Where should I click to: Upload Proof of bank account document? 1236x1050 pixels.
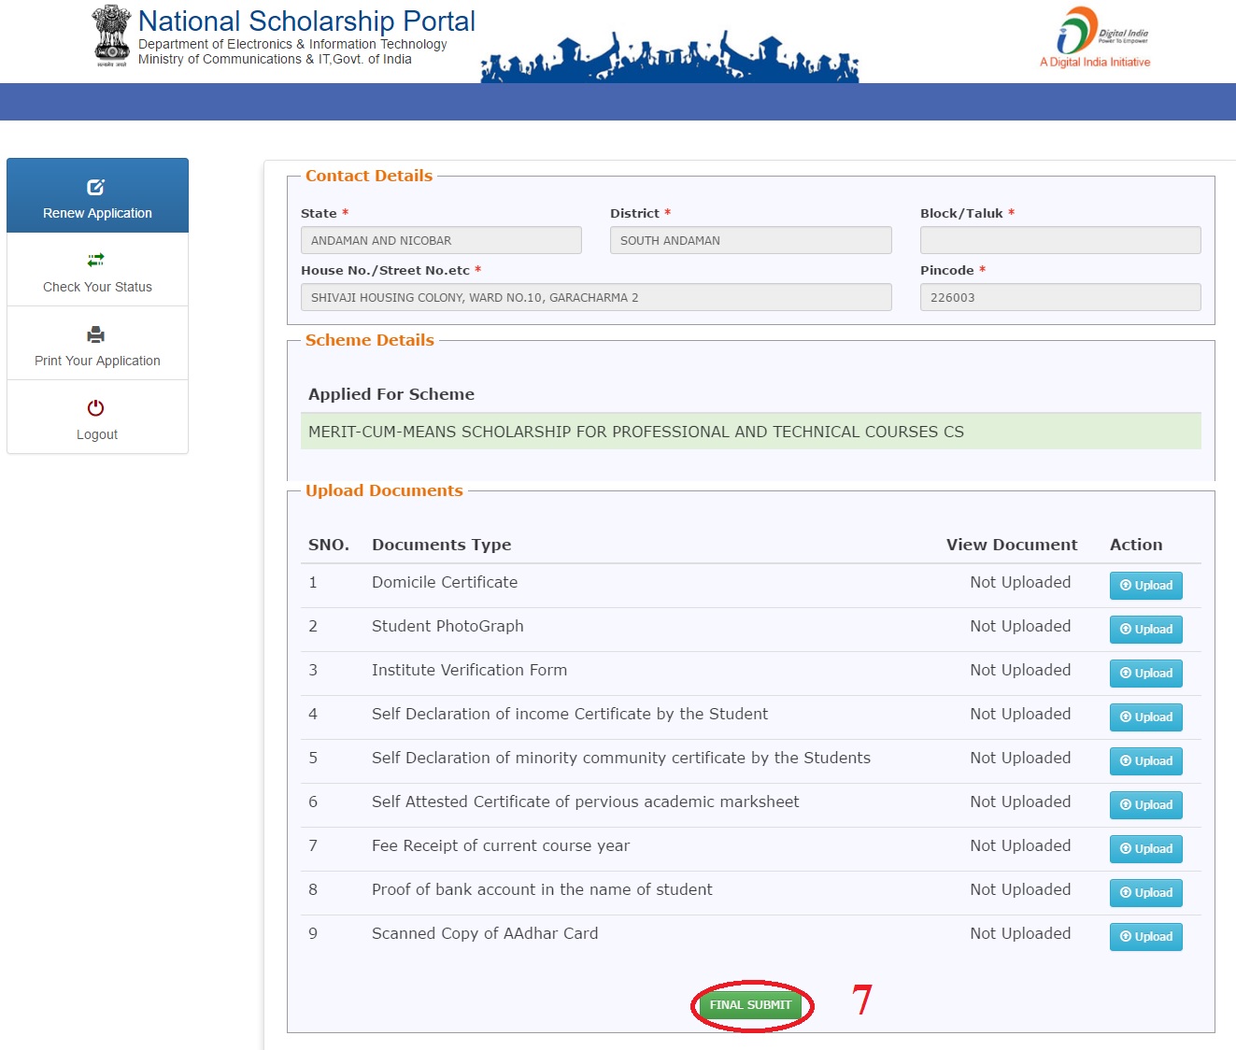1145,893
